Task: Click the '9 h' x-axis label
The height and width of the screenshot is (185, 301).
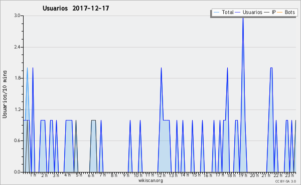Action: 126,175
